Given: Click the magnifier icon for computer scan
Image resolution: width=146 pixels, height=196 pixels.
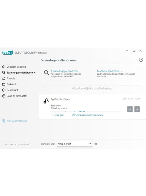Looking at the screenshot, I should [47, 73].
